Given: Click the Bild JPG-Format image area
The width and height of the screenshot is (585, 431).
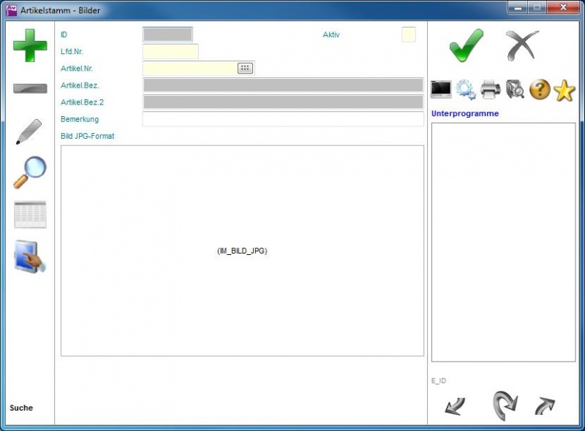Looking at the screenshot, I should [242, 251].
